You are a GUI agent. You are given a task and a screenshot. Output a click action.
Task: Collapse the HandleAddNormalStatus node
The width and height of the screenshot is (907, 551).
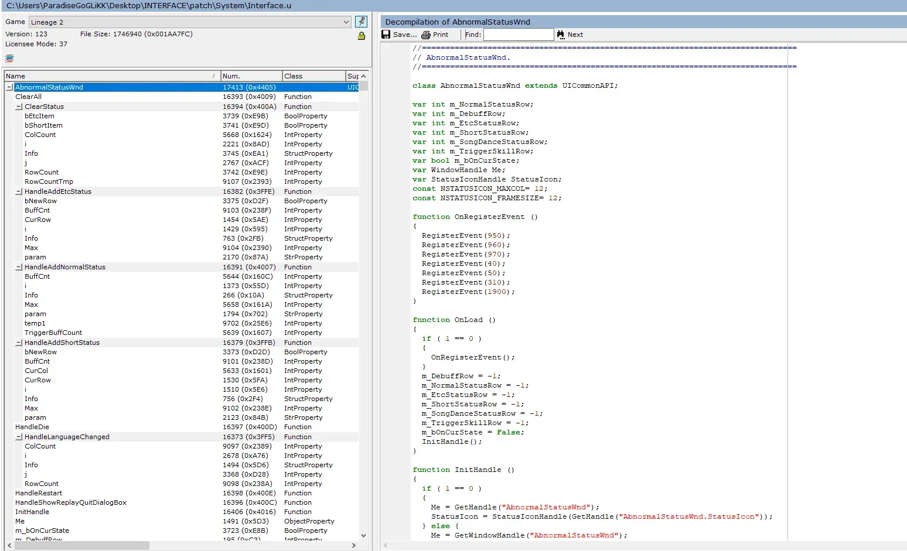pyautogui.click(x=19, y=267)
